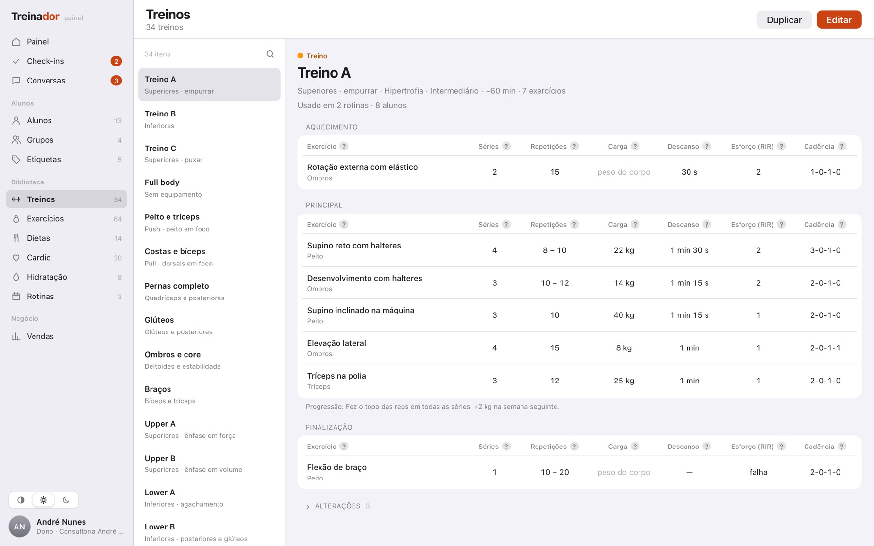Switch to the dark theme
This screenshot has width=874, height=546.
(66, 500)
